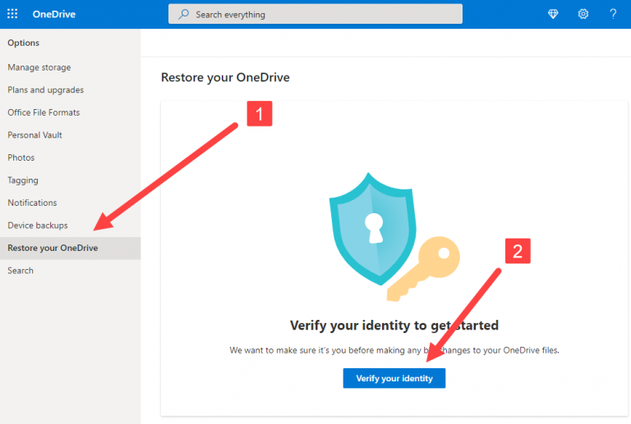Go to Plans and upgrades

click(x=46, y=90)
